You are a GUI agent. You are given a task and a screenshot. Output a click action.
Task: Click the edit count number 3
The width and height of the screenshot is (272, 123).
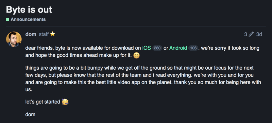(245, 34)
